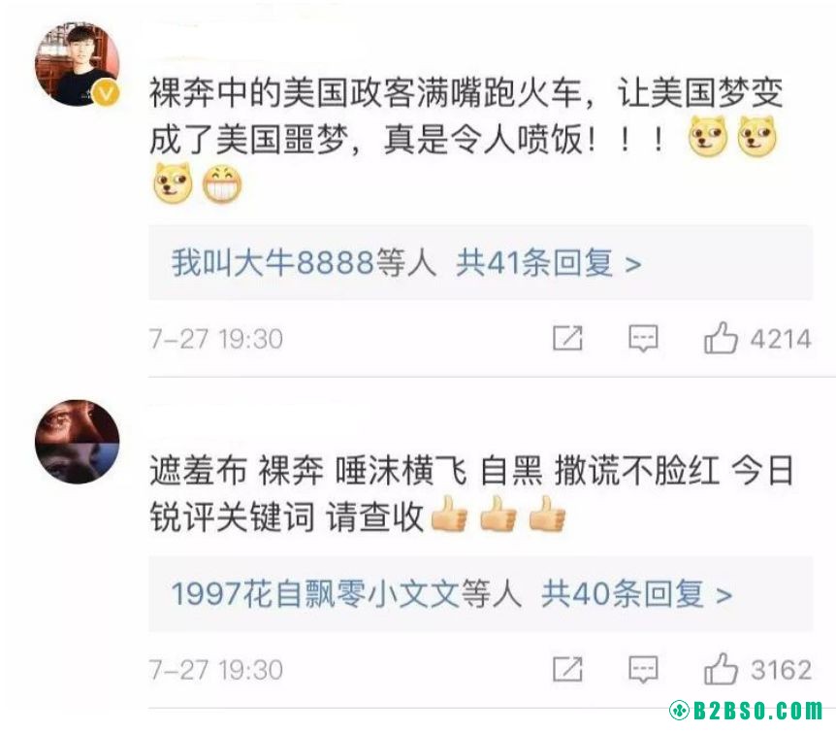Image resolution: width=836 pixels, height=732 pixels.
Task: Expand the 共41条回复 replies thread
Action: [549, 263]
